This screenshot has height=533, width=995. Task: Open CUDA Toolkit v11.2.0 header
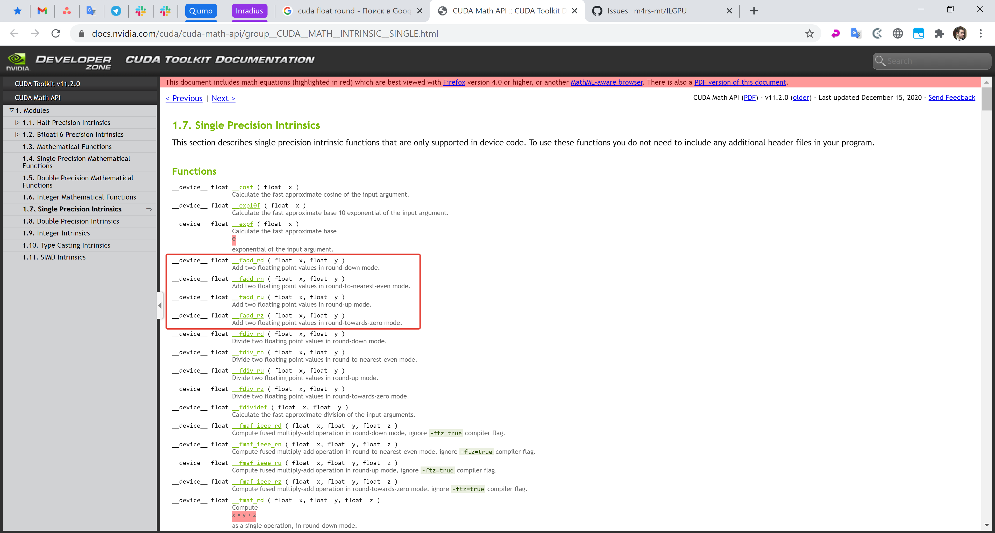(x=47, y=84)
